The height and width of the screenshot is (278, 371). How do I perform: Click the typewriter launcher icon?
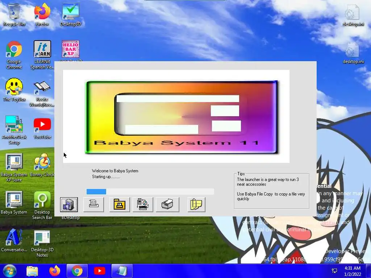pyautogui.click(x=93, y=205)
